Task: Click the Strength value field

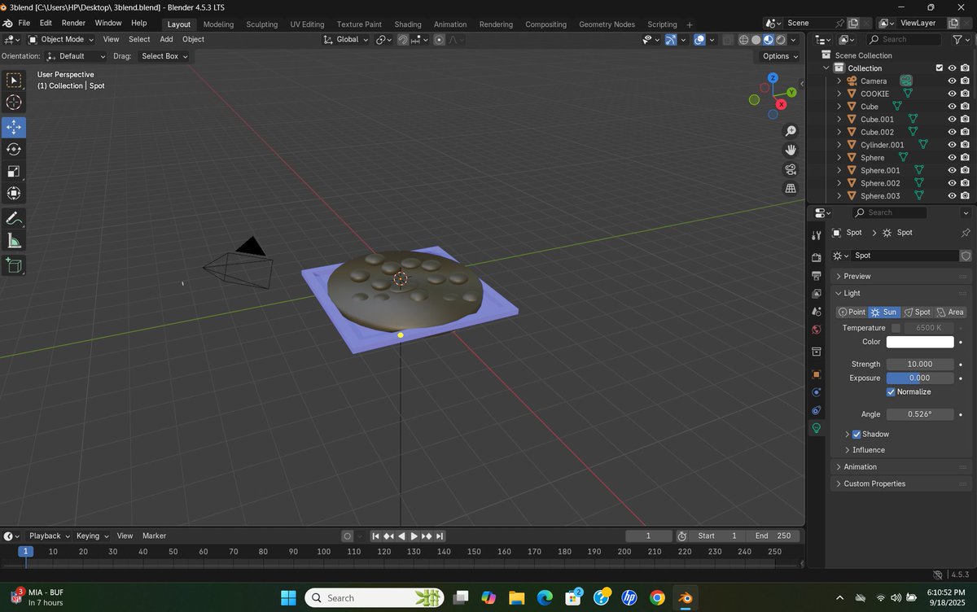Action: click(920, 364)
